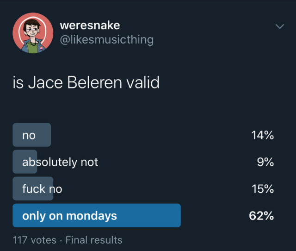
Task: Click the blue "only on mondays" progress bar
Action: point(97,215)
